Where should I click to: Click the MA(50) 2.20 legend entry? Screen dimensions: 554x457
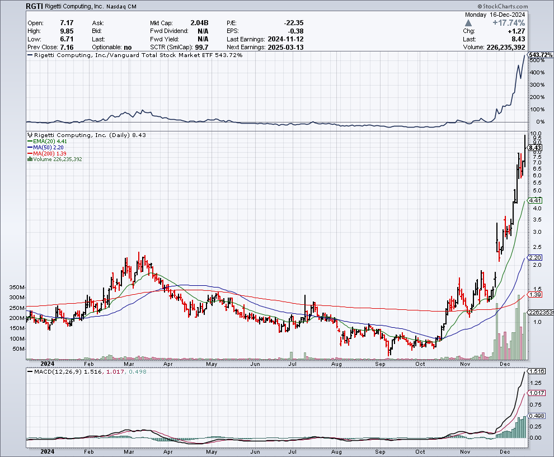pyautogui.click(x=45, y=147)
